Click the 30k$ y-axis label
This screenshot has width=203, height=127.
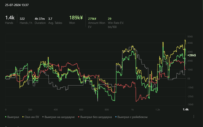pos(190,52)
